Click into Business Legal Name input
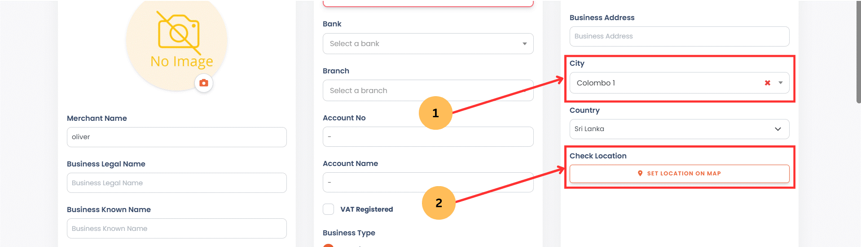 (176, 183)
